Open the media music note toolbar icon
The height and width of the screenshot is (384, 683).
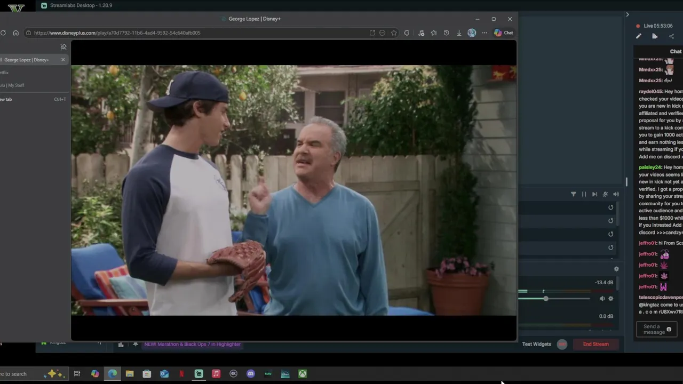[421, 33]
